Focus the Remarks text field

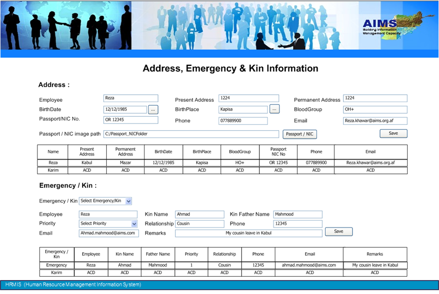(x=248, y=233)
